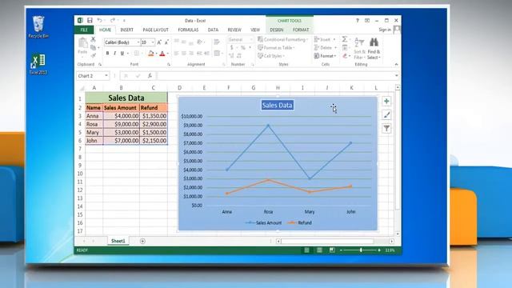This screenshot has height=288, width=512.
Task: Cut selection with the scissors icon
Action: (93, 39)
